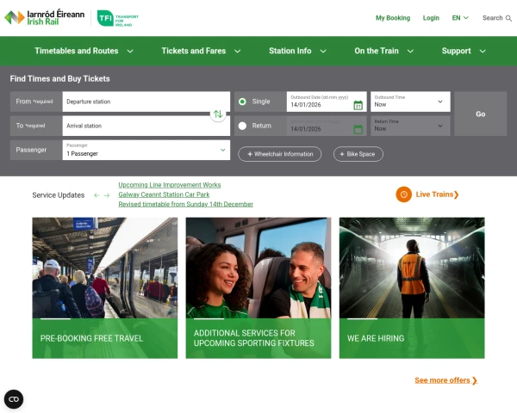
Task: Open the Return Time dropdown
Action: [410, 126]
